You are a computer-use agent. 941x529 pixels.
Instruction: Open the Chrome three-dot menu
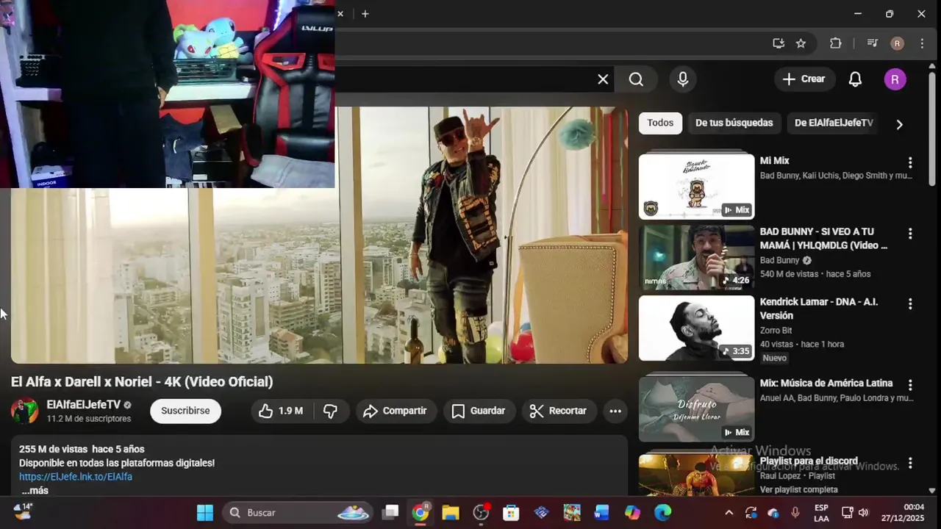tap(922, 43)
